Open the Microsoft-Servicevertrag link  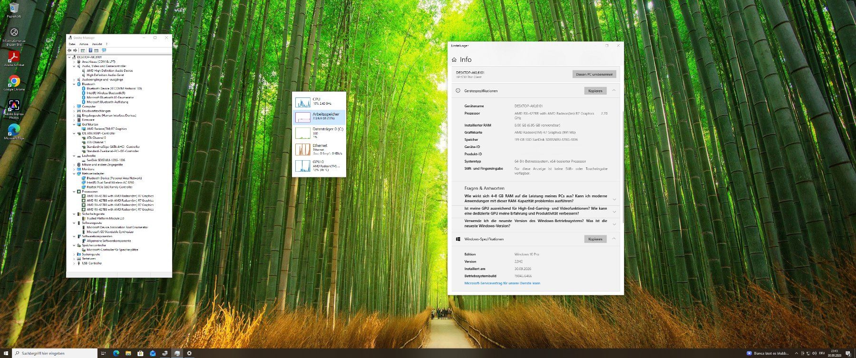[502, 283]
